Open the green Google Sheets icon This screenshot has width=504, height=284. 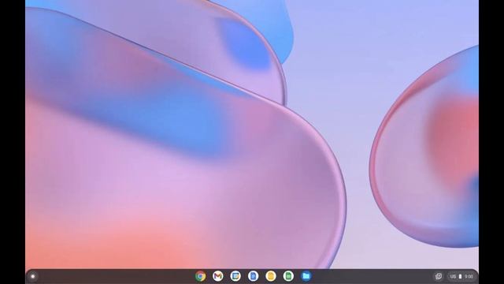[x=288, y=276]
